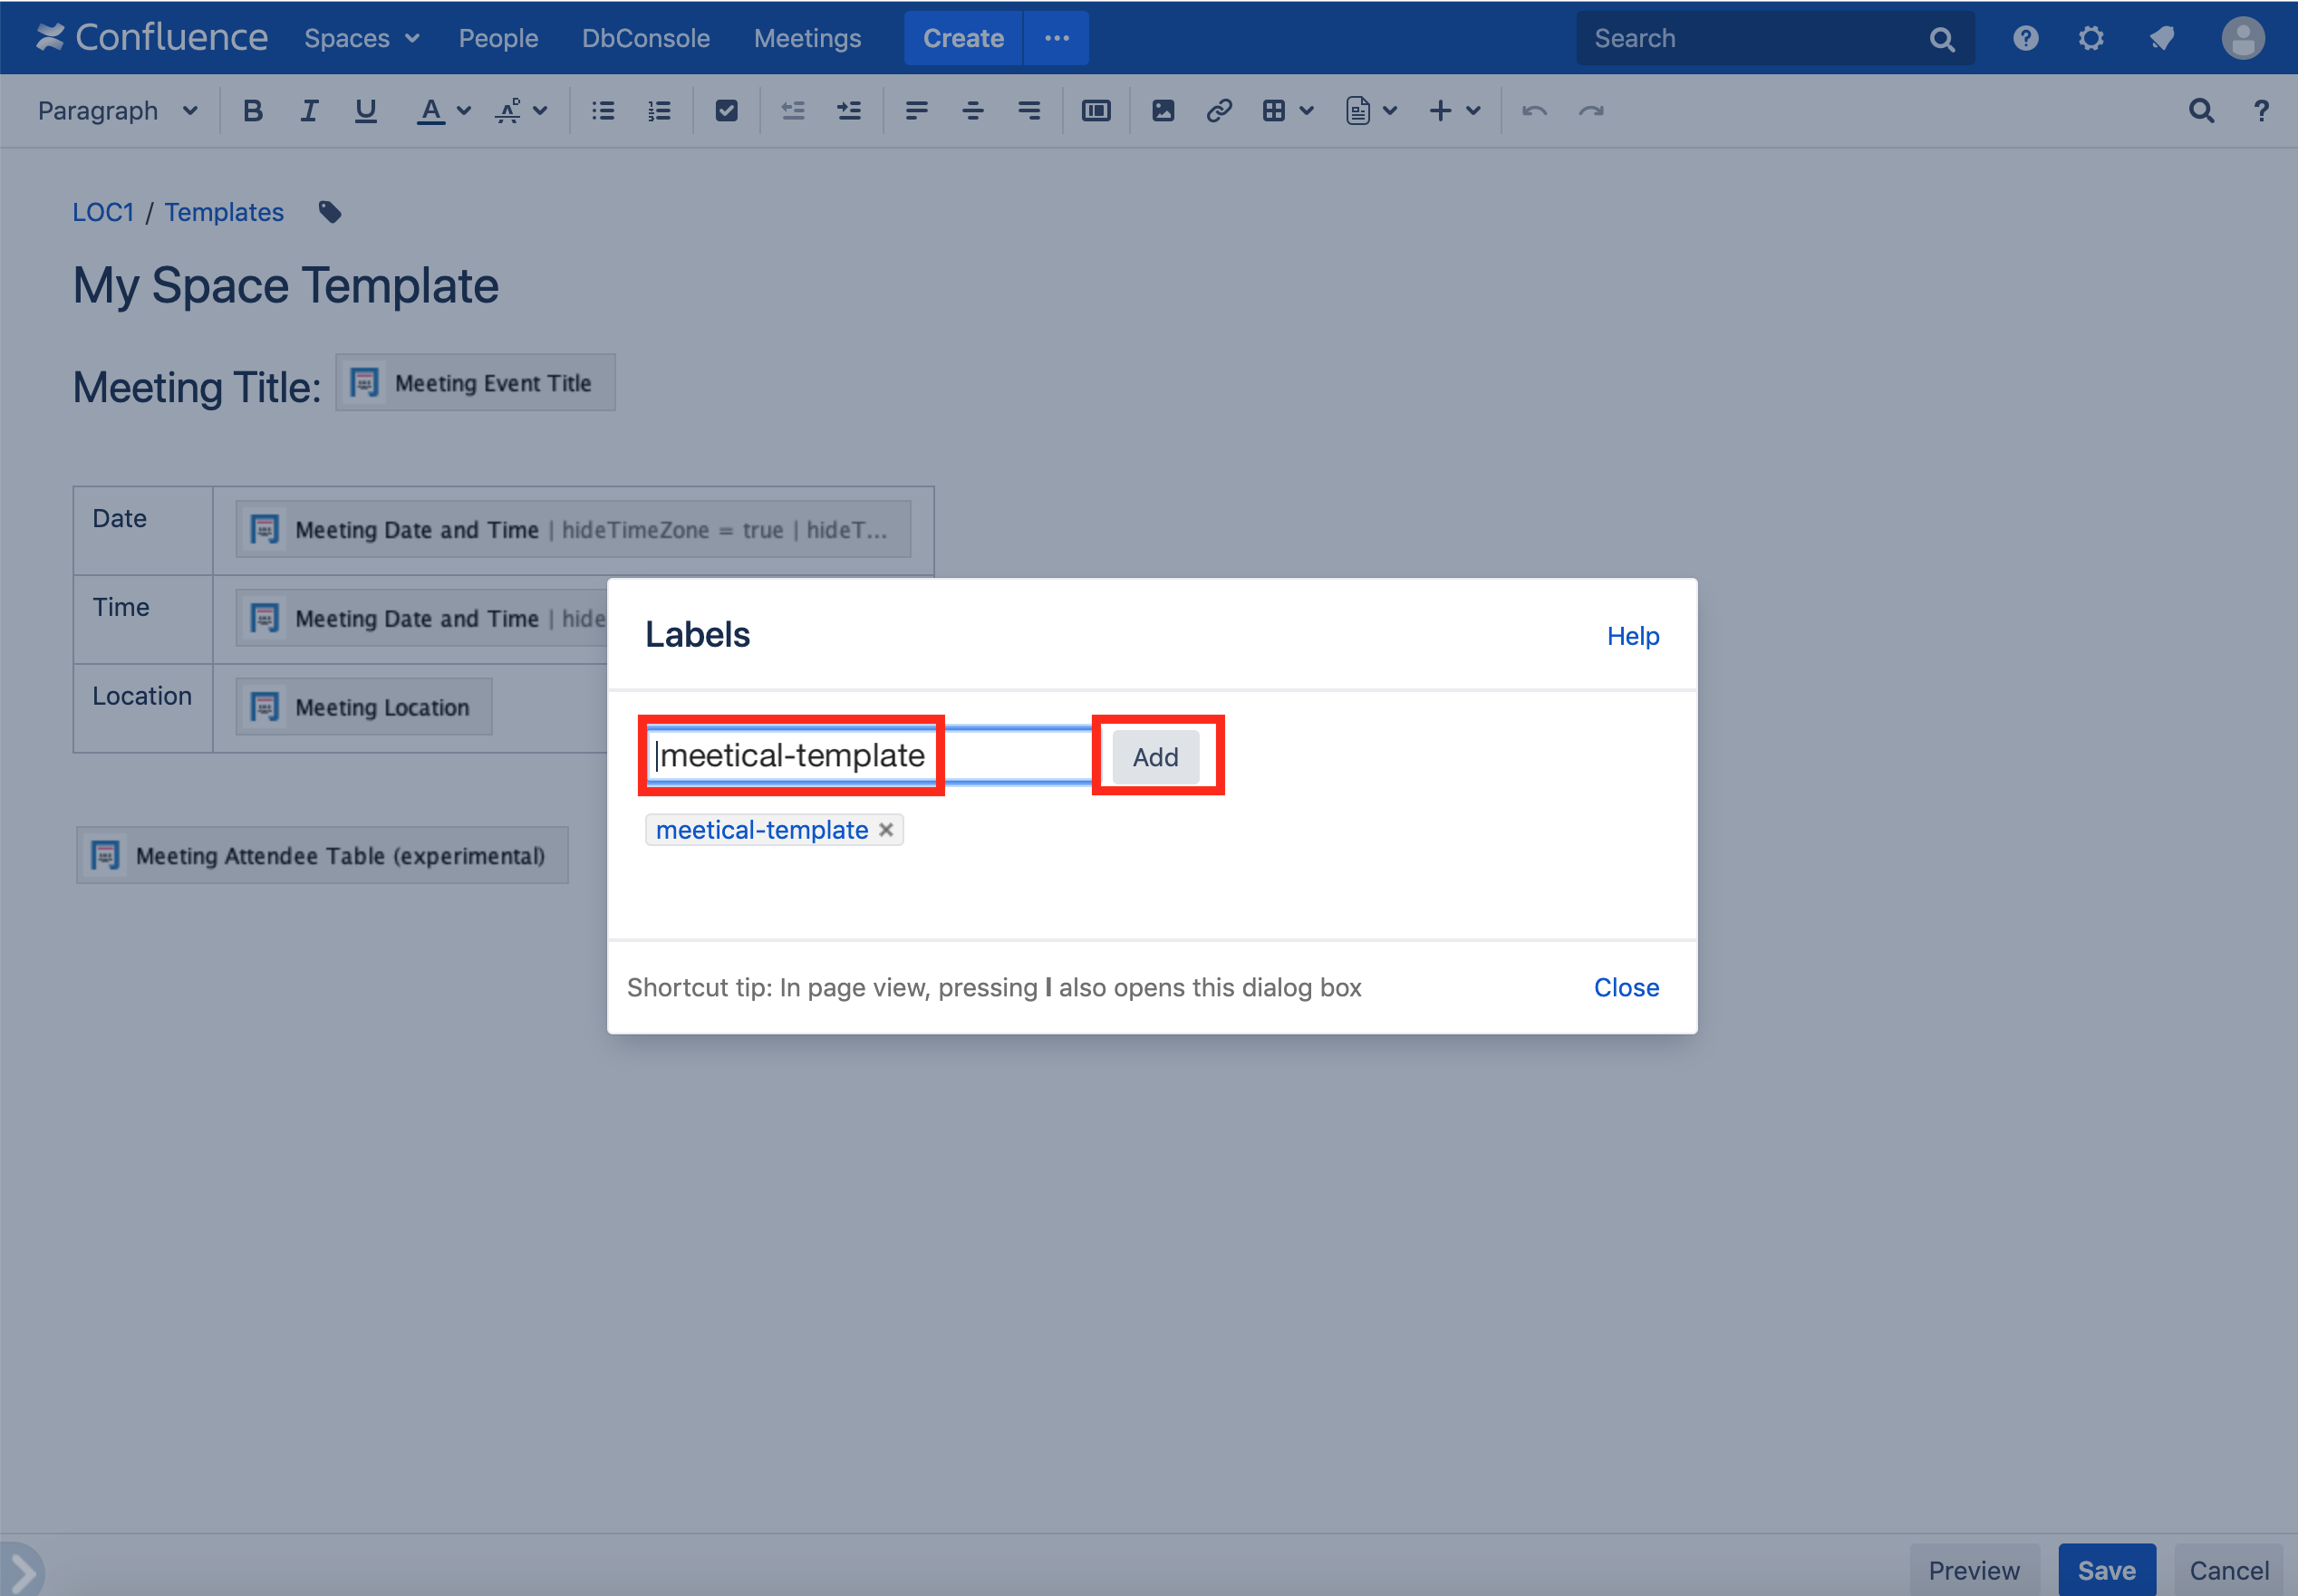This screenshot has width=2298, height=1596.
Task: Click the indent icon
Action: coord(849,111)
